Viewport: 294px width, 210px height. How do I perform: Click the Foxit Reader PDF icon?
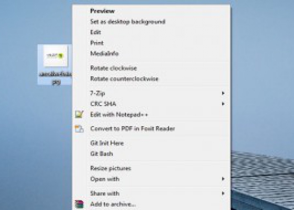point(79,129)
